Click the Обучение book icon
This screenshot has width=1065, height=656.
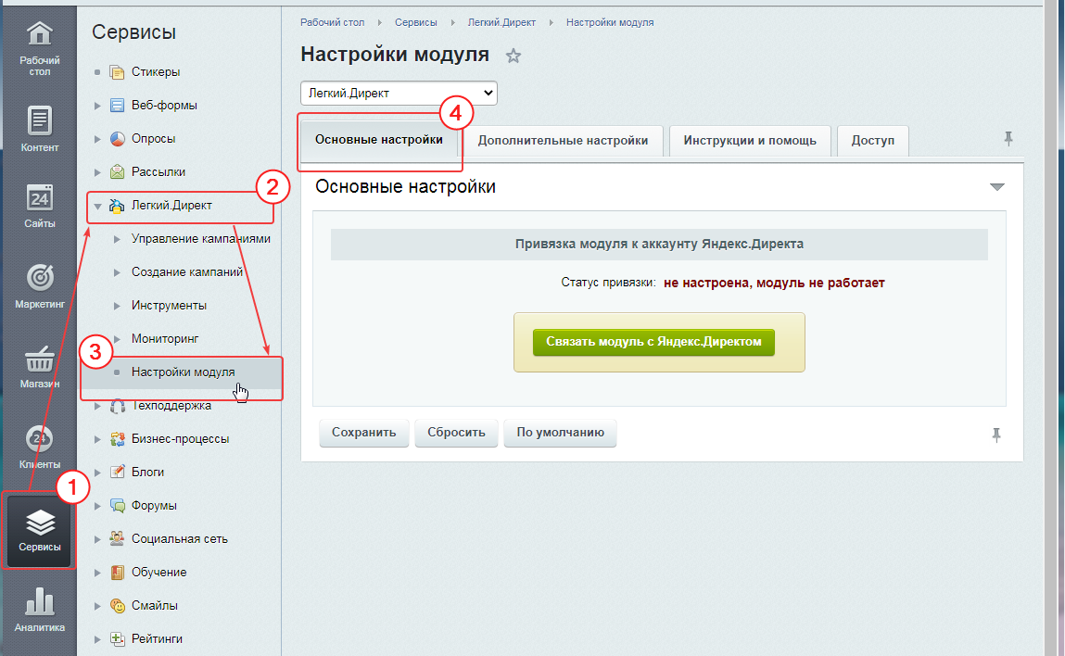tap(117, 572)
